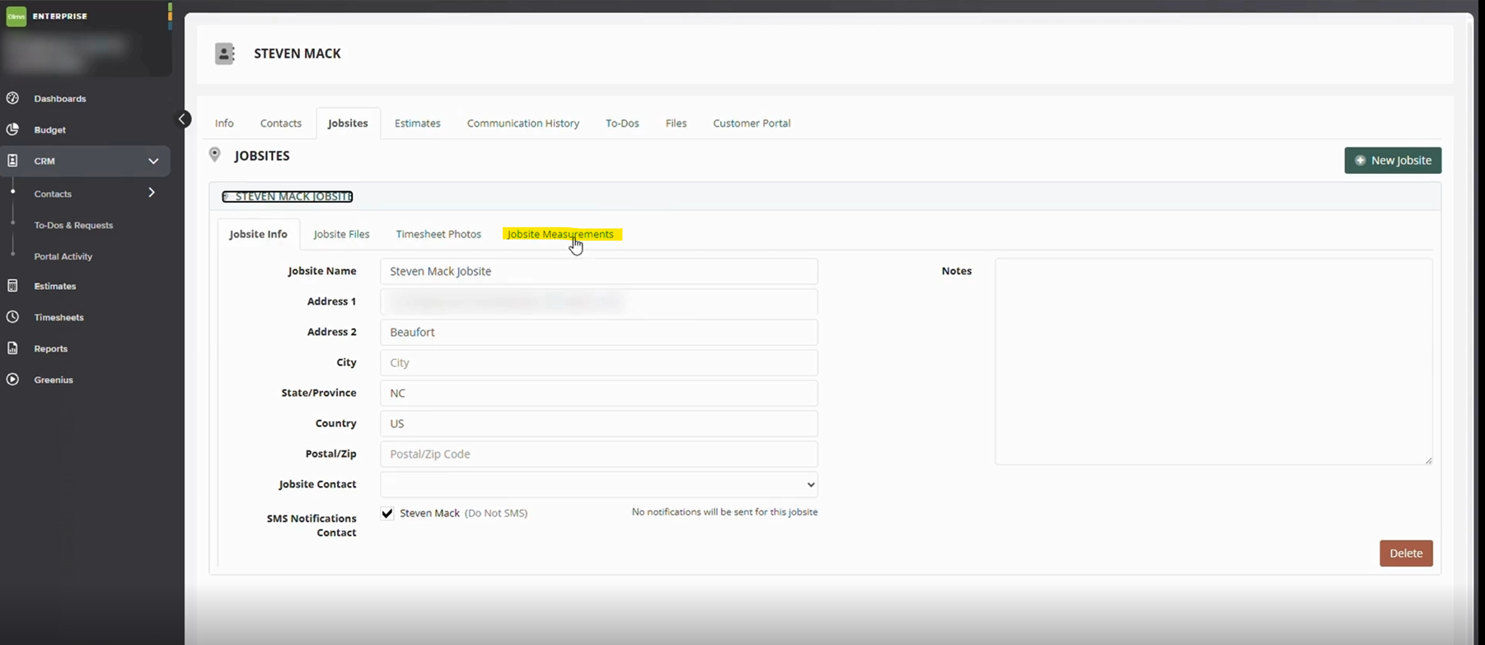Open the Timesheets sidebar label
This screenshot has width=1485, height=645.
tap(59, 317)
